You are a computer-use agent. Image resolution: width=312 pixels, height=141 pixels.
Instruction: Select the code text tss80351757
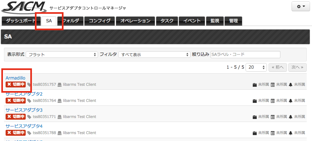[44, 84]
